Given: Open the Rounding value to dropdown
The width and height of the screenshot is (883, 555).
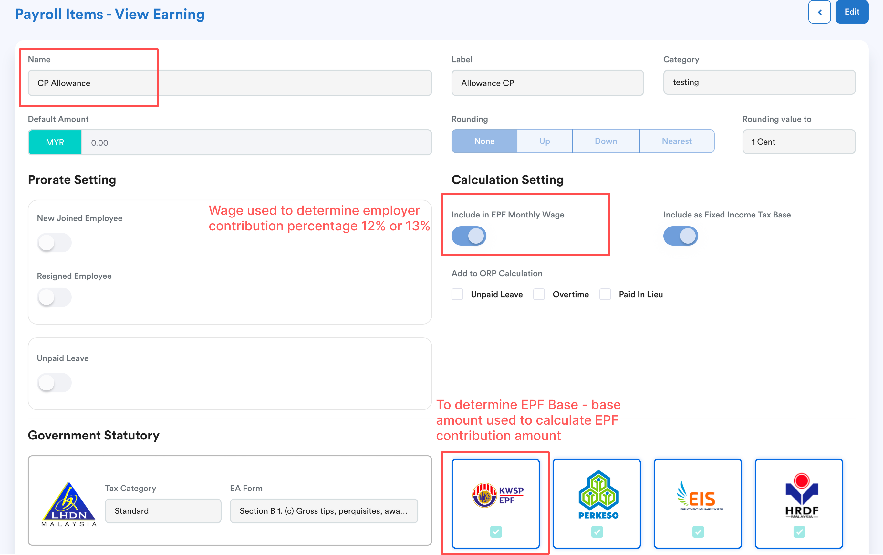Looking at the screenshot, I should pos(799,142).
